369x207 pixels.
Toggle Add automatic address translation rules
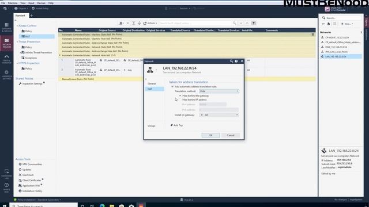[x=172, y=87]
